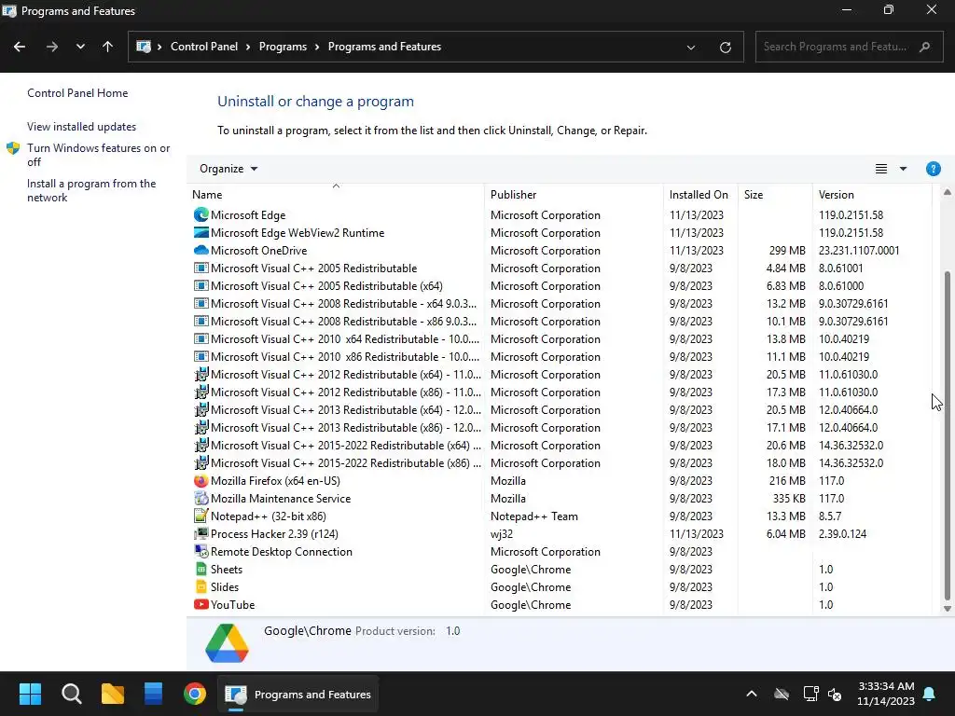Open File Explorer from taskbar
Image resolution: width=955 pixels, height=716 pixels.
113,694
